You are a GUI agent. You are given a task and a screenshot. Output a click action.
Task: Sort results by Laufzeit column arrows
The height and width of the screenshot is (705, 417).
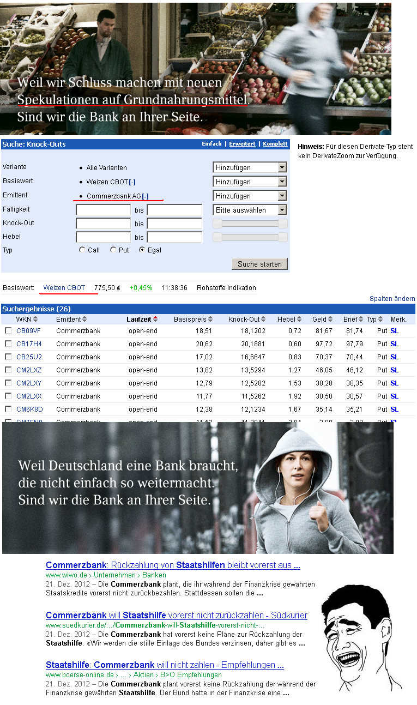point(155,319)
